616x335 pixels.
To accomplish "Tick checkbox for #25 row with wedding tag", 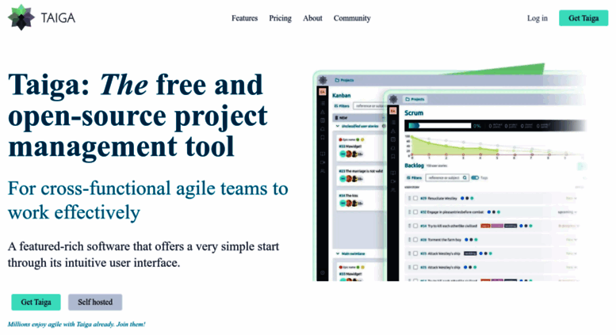I will coord(415,253).
